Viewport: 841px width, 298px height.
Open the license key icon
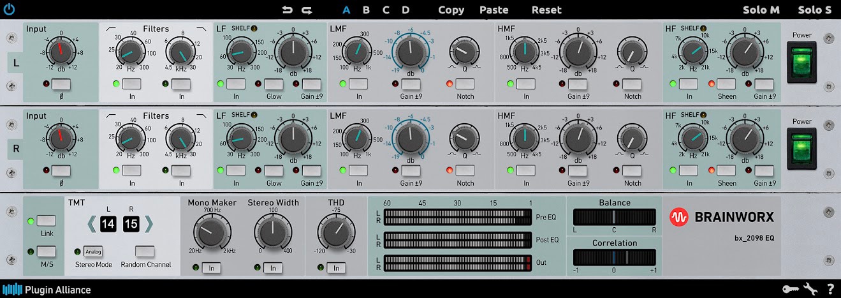click(789, 289)
